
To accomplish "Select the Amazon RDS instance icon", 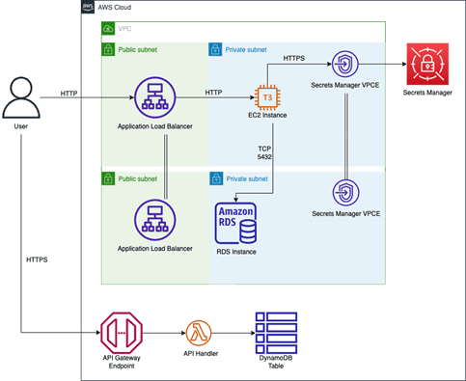I will click(235, 223).
